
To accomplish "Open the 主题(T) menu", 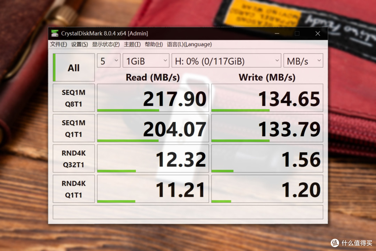I will click(x=132, y=44).
